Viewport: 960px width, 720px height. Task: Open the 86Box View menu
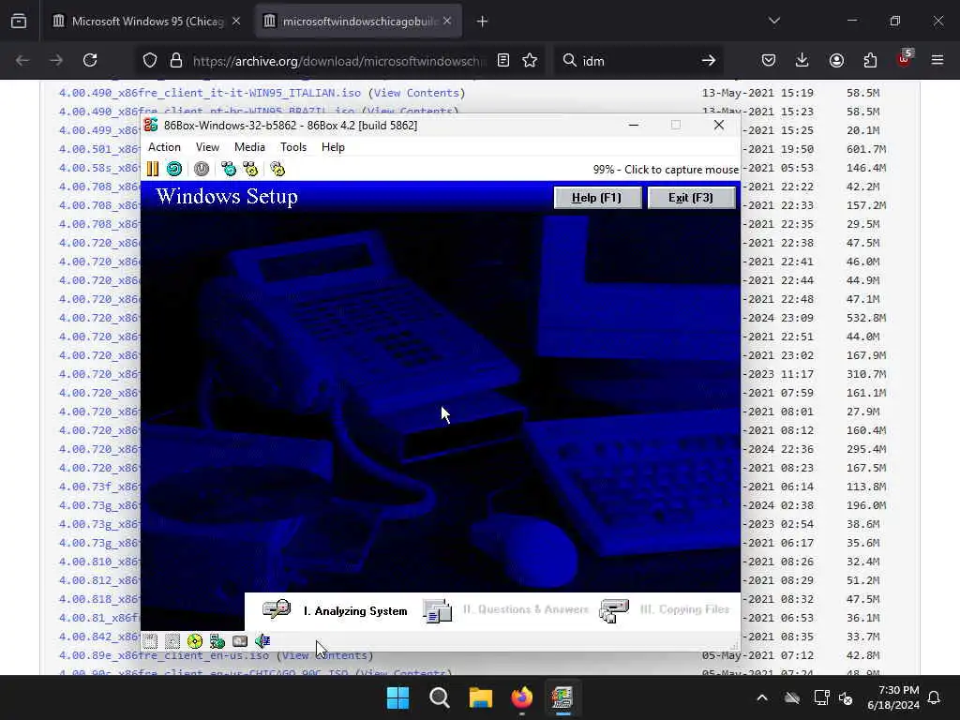click(207, 147)
